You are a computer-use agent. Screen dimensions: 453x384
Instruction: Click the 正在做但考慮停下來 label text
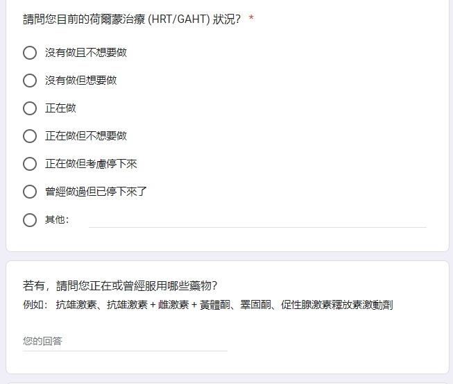click(91, 164)
